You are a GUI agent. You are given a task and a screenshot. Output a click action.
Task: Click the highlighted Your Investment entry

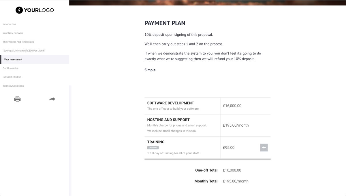click(x=13, y=59)
